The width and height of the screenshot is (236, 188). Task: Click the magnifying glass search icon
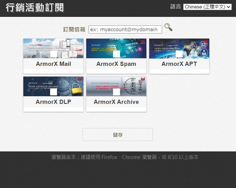pos(169,27)
